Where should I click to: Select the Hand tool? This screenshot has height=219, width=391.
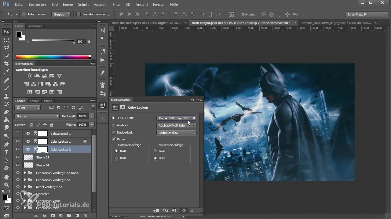click(6, 177)
